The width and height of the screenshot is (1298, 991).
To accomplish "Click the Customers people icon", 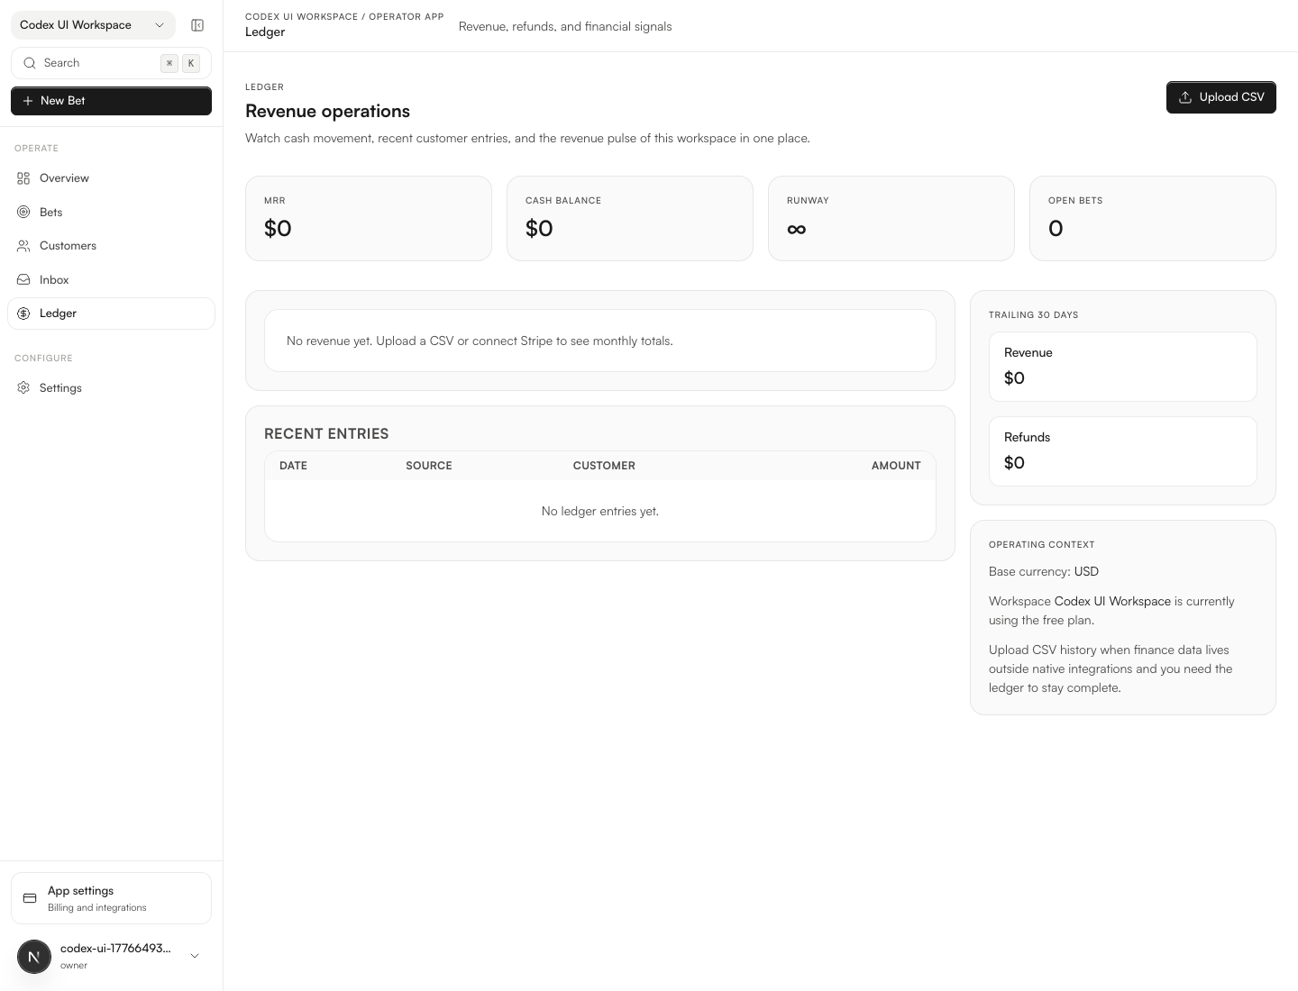I will 23,246.
